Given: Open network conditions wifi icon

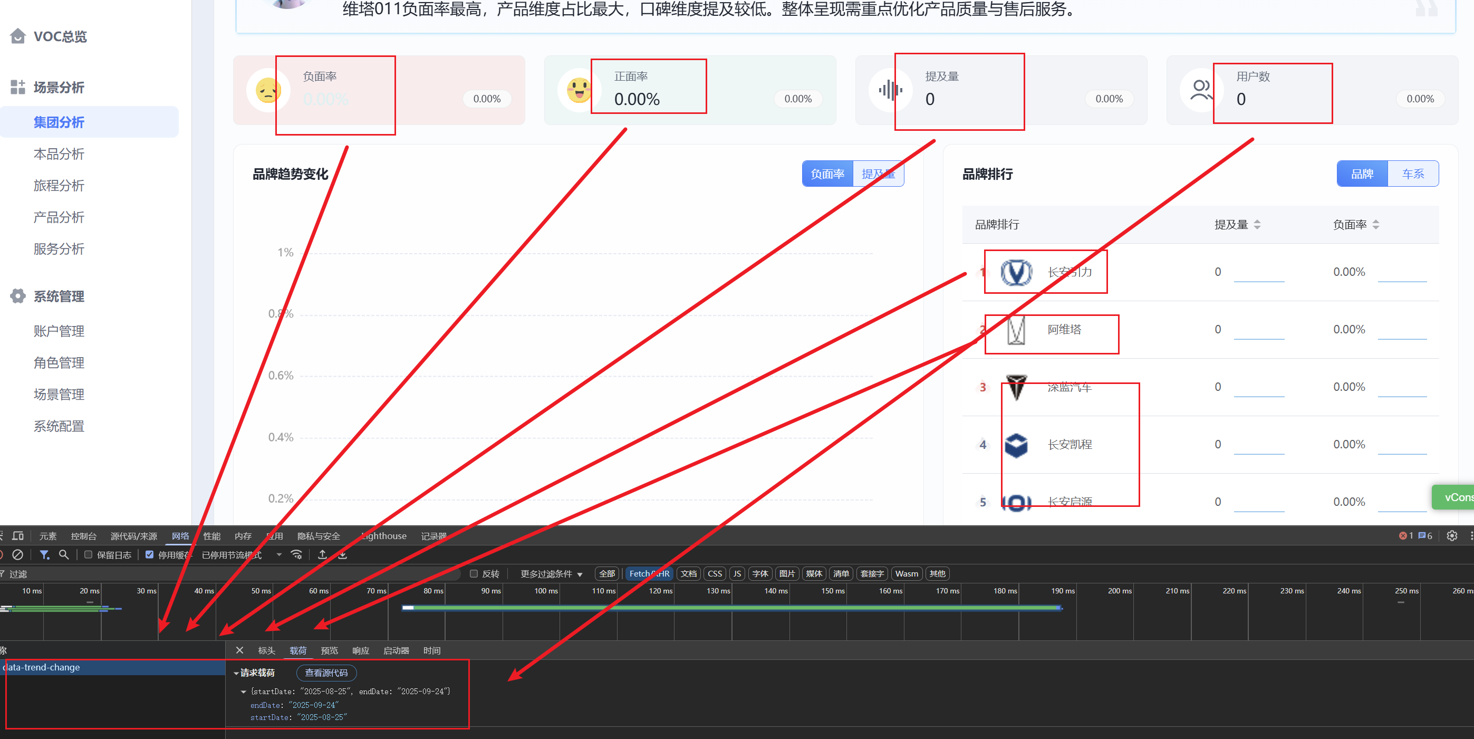Looking at the screenshot, I should 296,555.
